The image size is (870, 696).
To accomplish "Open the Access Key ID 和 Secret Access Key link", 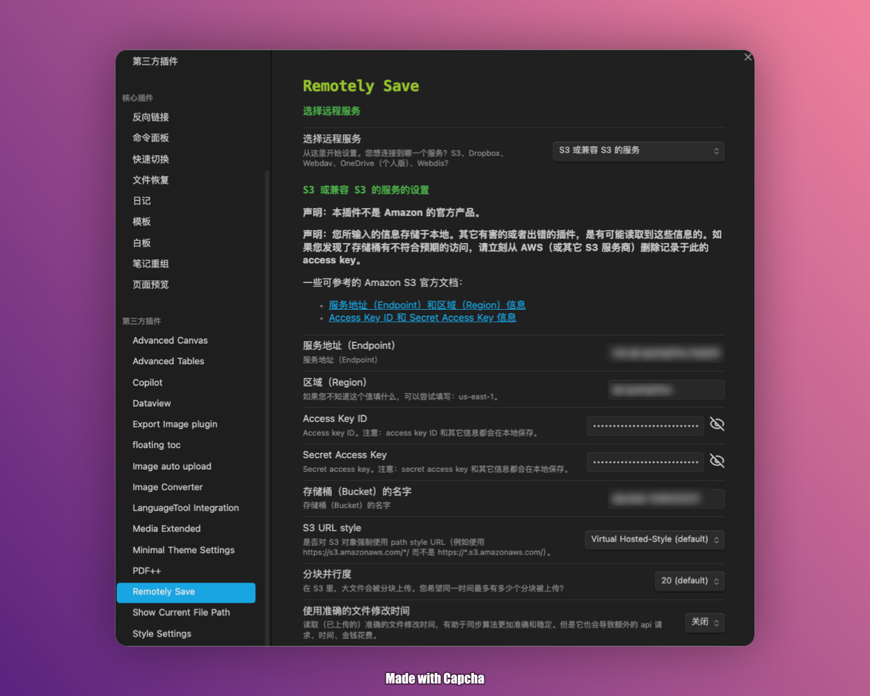I will (x=422, y=317).
